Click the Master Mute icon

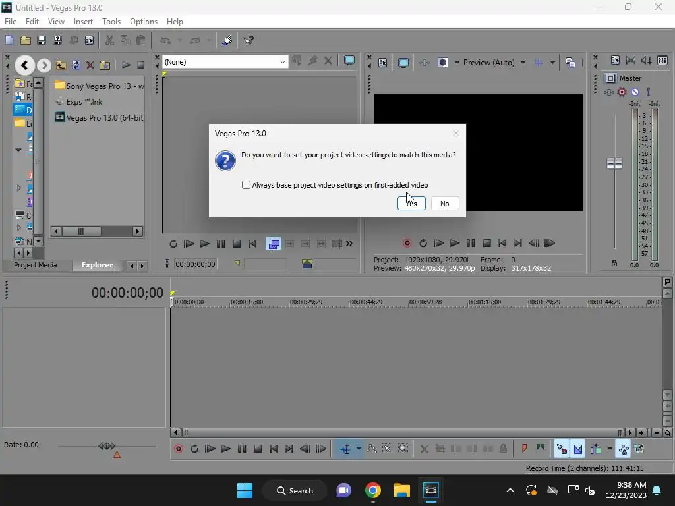[x=635, y=92]
